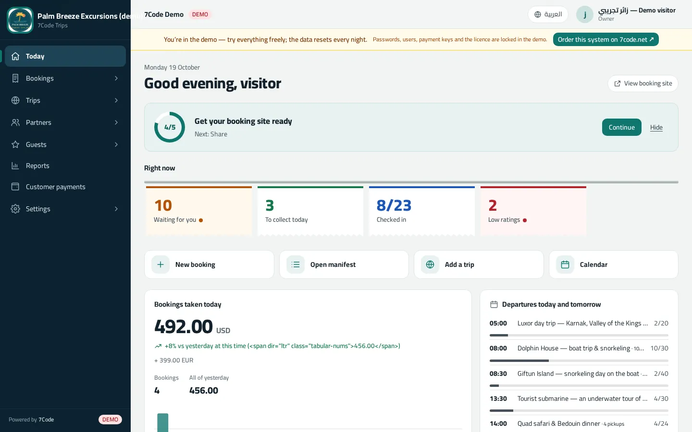Open the Demo visitor account menu
This screenshot has height=432, width=692.
627,14
